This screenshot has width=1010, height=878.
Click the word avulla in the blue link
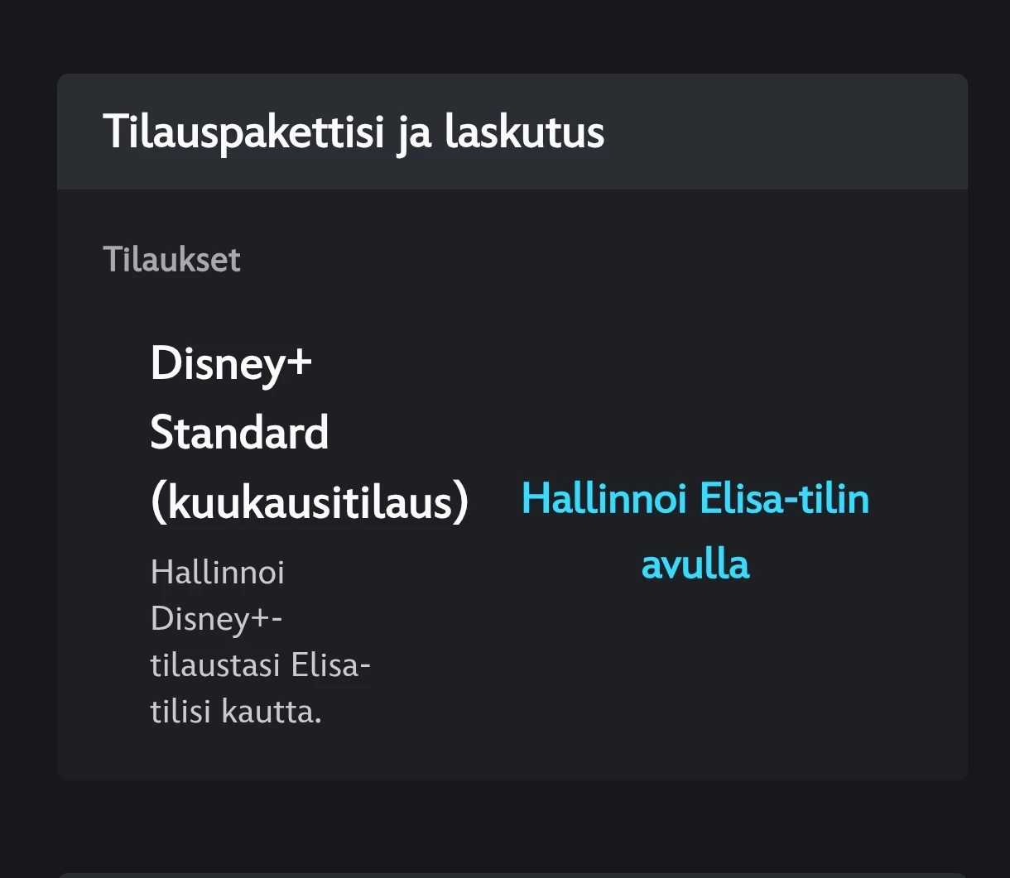pyautogui.click(x=695, y=564)
